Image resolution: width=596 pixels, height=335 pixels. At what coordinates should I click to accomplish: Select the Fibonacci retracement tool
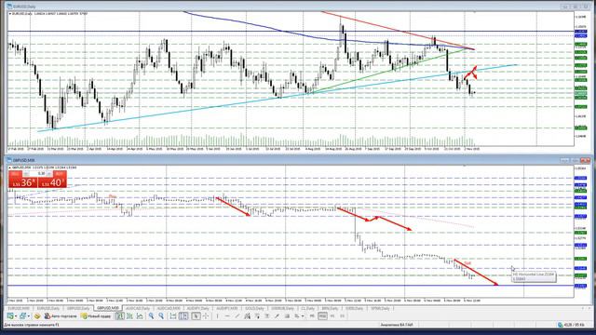point(257,316)
